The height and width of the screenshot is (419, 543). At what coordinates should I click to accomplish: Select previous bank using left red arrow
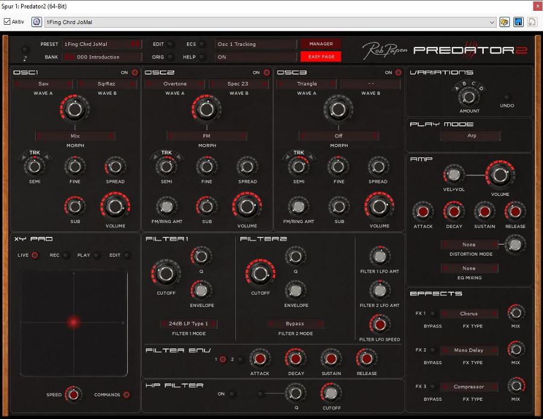(68, 57)
